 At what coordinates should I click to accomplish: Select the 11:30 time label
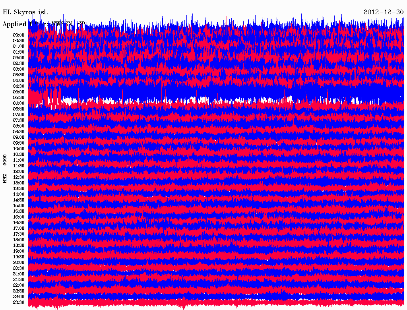[19, 166]
